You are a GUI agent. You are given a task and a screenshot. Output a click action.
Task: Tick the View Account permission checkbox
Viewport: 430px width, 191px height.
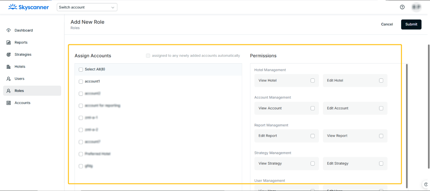pyautogui.click(x=313, y=108)
